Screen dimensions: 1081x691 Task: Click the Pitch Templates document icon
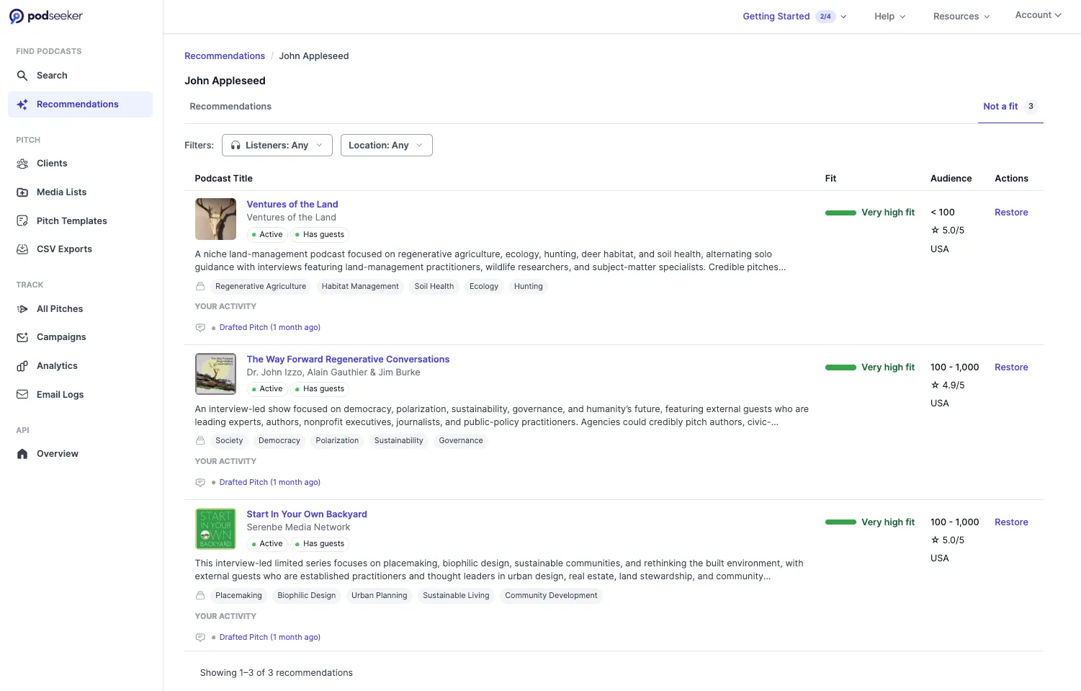tap(22, 221)
